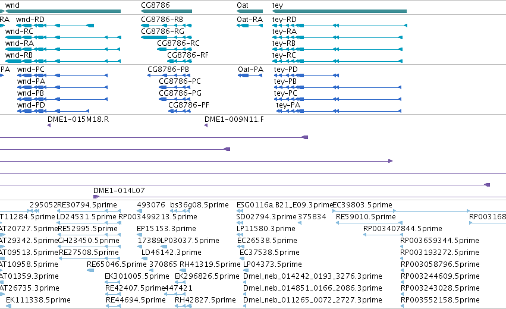
Task: Open the tey-PB protein
Action: [285, 81]
